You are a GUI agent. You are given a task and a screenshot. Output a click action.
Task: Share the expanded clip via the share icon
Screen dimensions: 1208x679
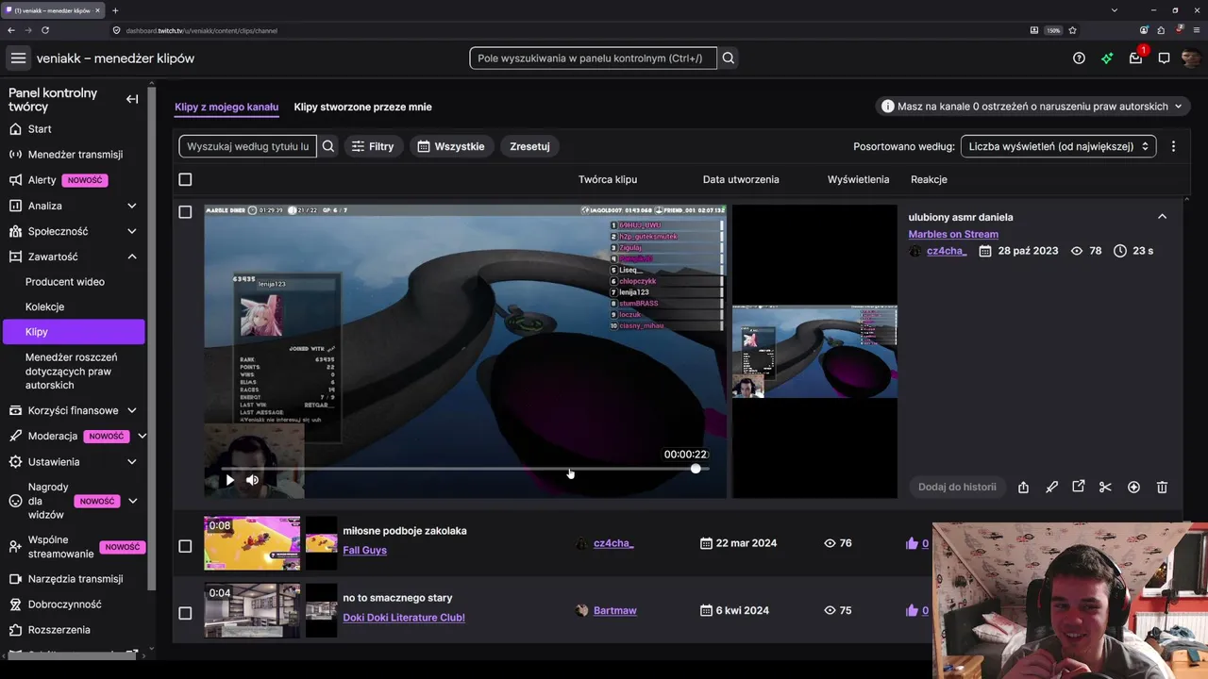1023,488
